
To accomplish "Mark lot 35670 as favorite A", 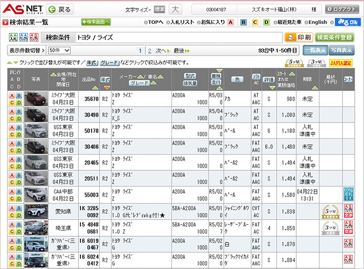I will 12,96.
